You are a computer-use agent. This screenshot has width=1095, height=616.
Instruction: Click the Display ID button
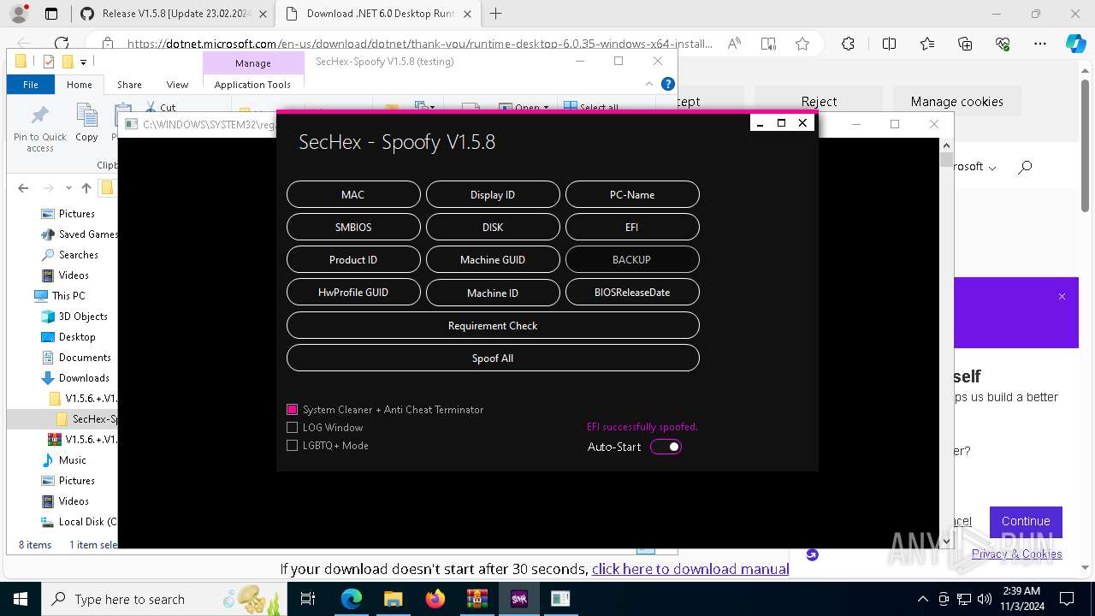[493, 194]
